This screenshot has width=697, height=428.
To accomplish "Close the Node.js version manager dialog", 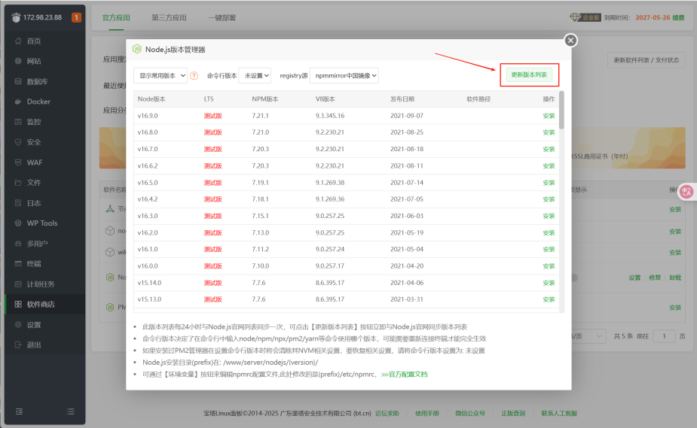I will pyautogui.click(x=570, y=41).
